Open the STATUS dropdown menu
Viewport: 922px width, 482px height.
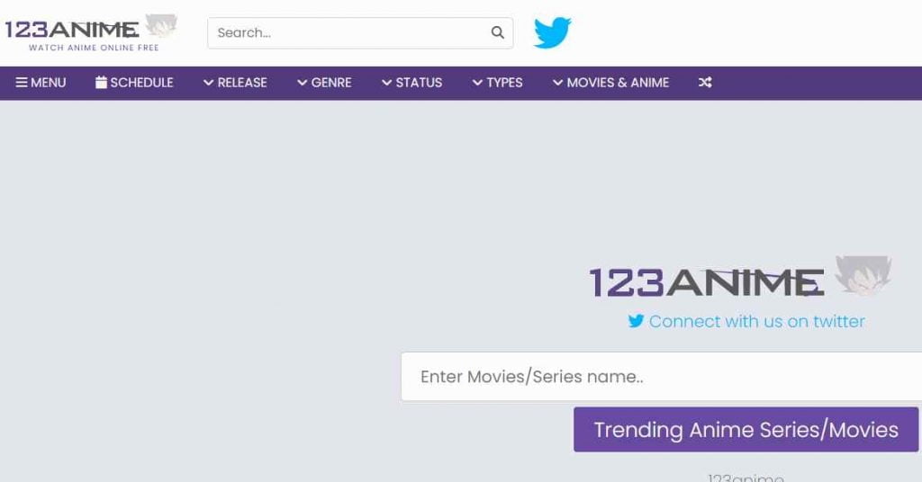tap(411, 83)
